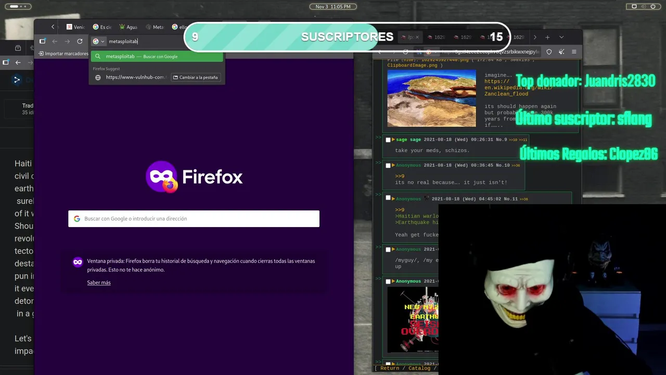The image size is (666, 375).
Task: Check the checkbox of the post with earthquake image
Action: (x=388, y=281)
